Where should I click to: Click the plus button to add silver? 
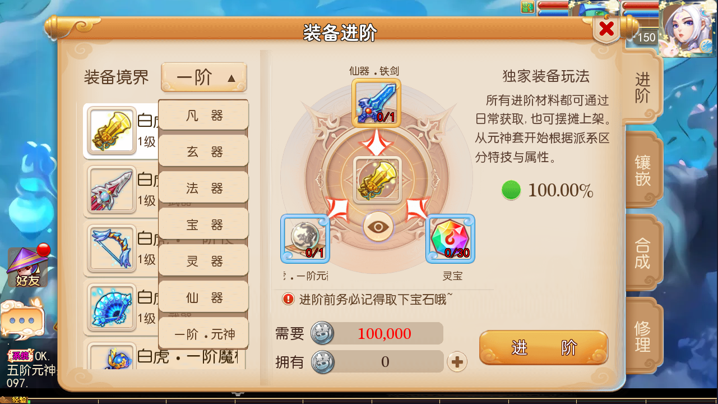pos(457,362)
